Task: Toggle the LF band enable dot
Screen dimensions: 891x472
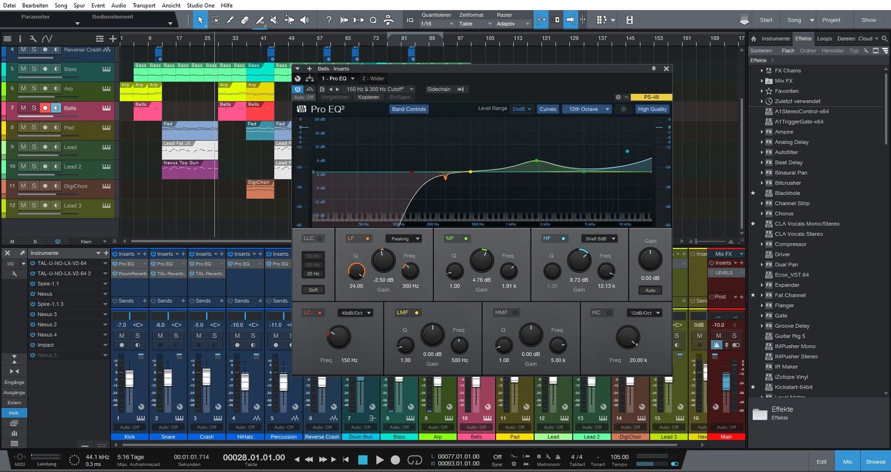Action: [x=368, y=238]
